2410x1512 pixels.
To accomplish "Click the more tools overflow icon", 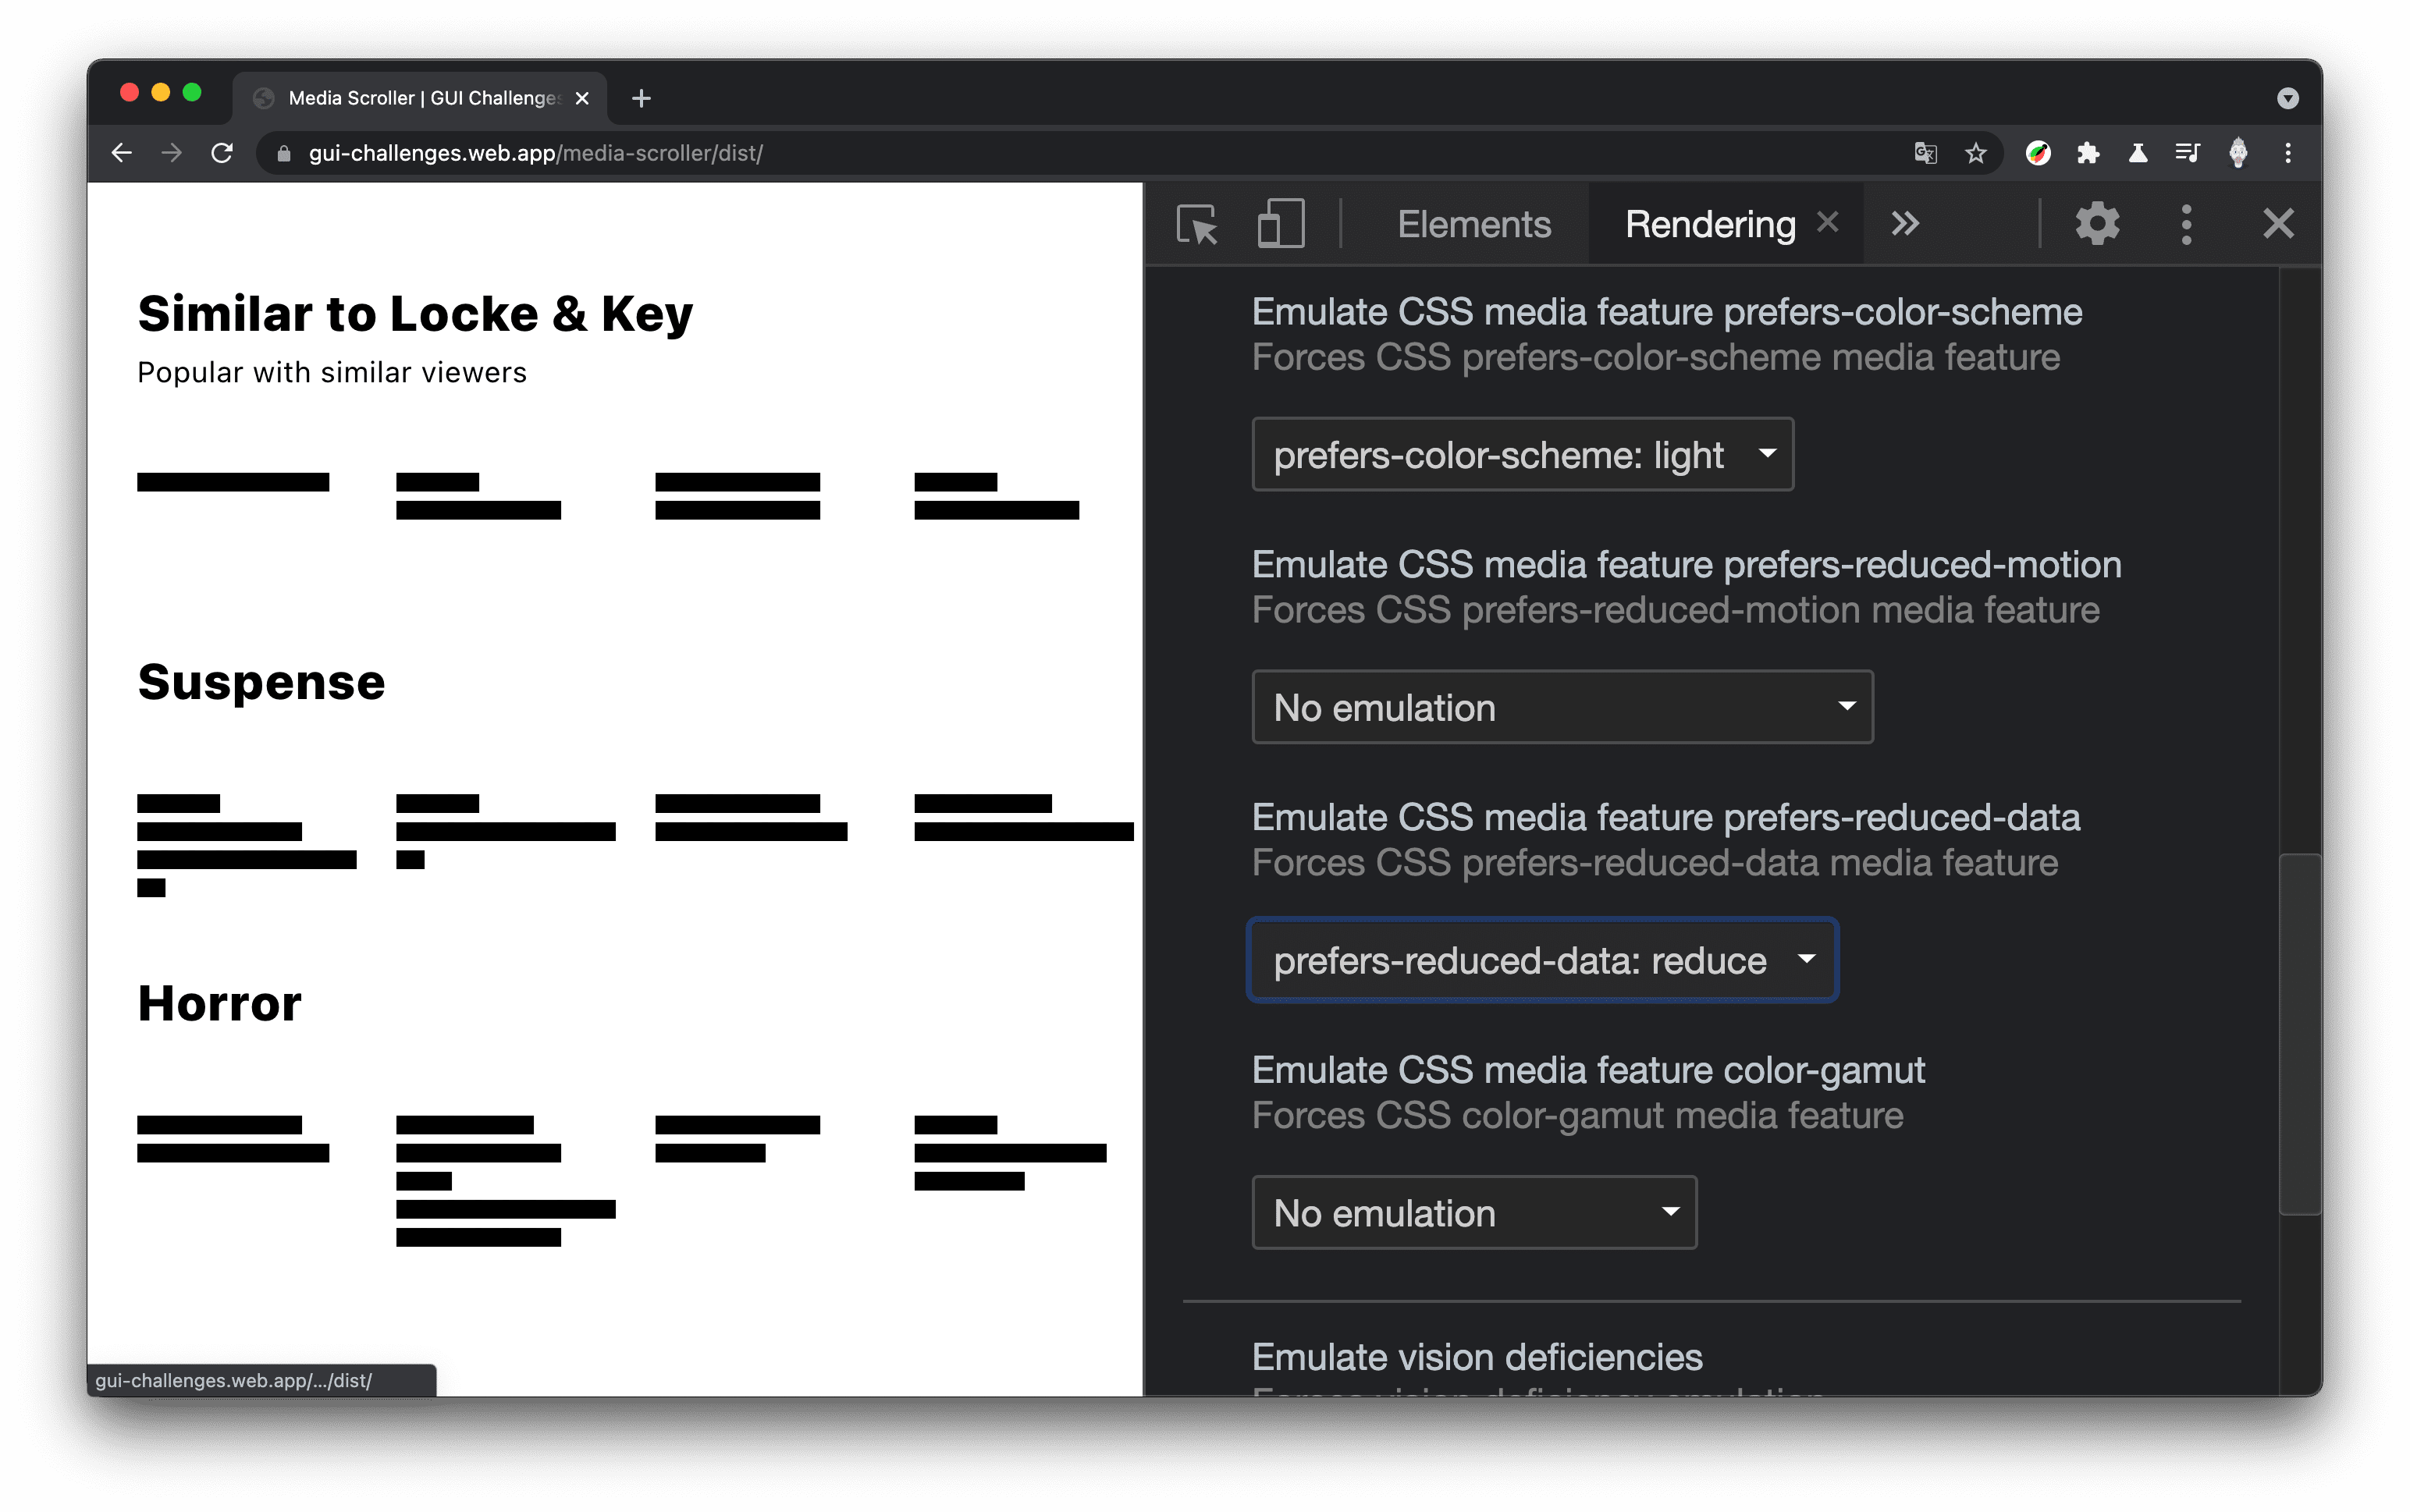I will pyautogui.click(x=1904, y=223).
